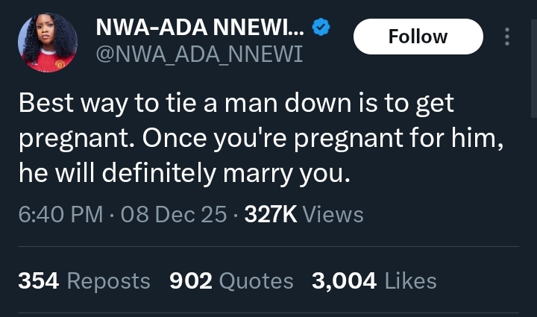Image resolution: width=537 pixels, height=317 pixels.
Task: Open the Quotes label link
Action: 257,280
